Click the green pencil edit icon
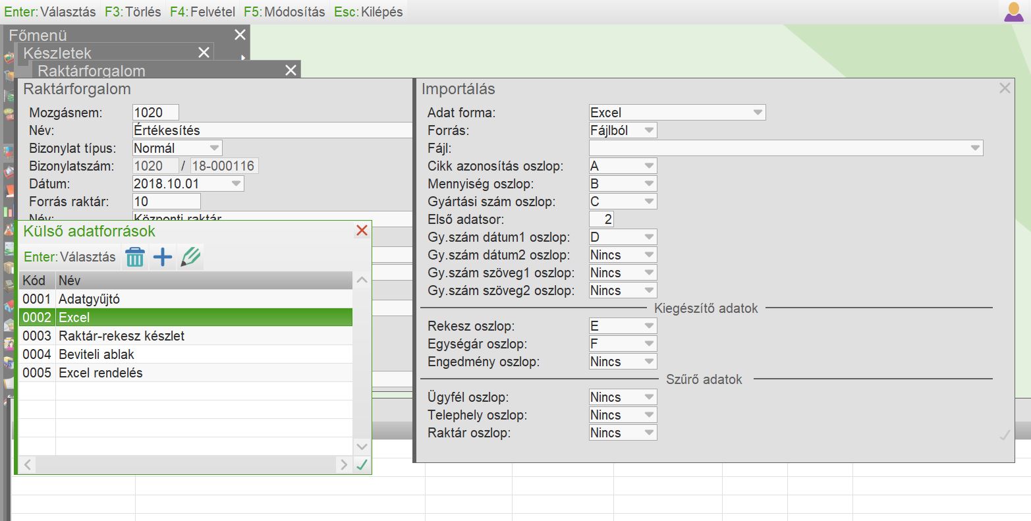This screenshot has width=1031, height=521. coord(191,257)
